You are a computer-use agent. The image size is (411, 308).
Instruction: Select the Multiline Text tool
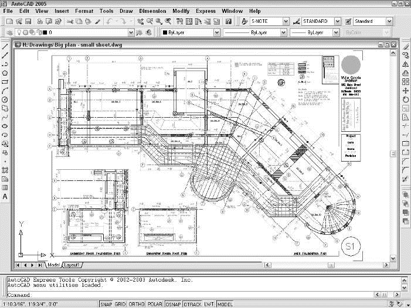pyautogui.click(x=5, y=196)
